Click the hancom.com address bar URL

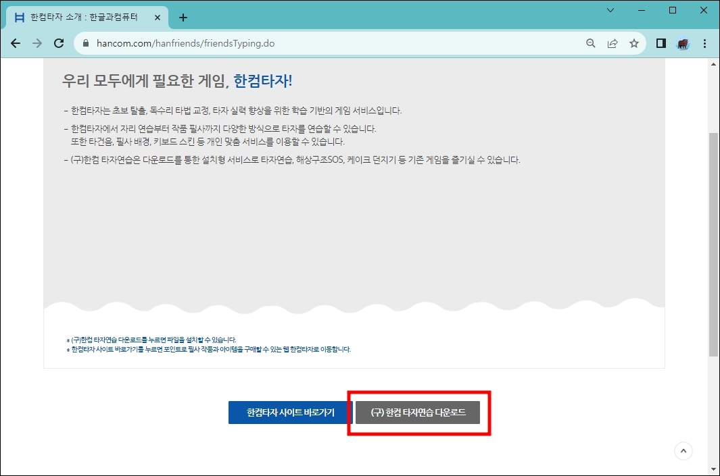coord(185,43)
